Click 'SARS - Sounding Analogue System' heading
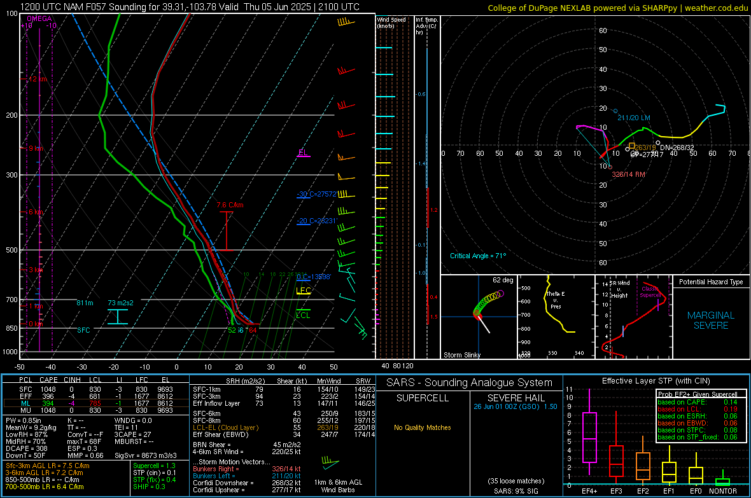The image size is (751, 498). (470, 383)
